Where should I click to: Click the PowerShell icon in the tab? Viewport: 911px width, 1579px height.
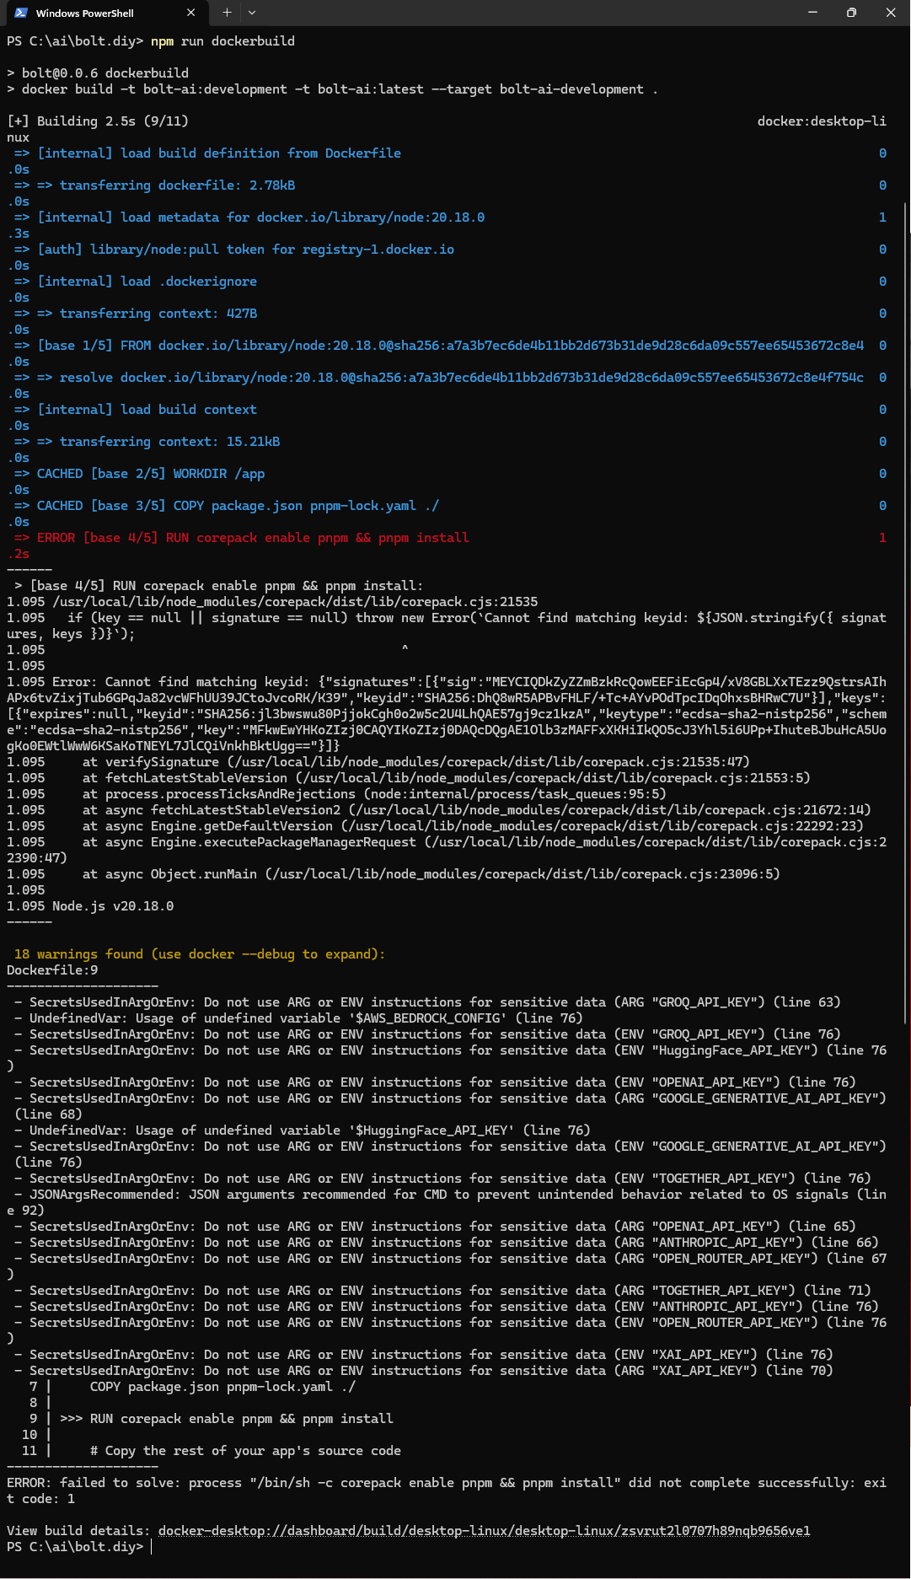21,13
